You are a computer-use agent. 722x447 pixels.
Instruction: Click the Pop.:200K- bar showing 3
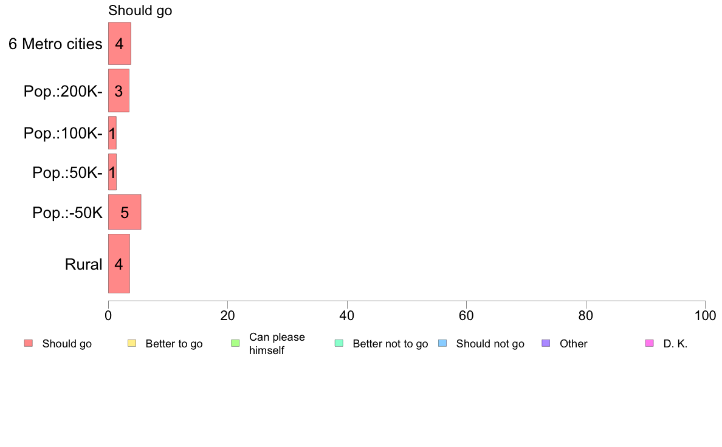point(119,90)
